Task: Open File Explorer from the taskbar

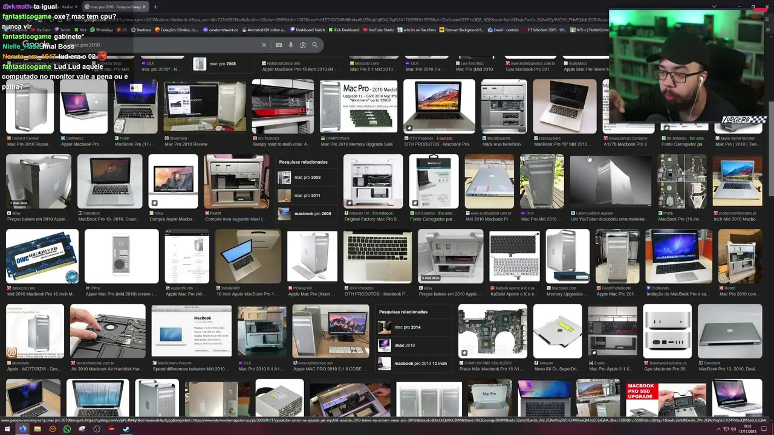Action: point(37,429)
